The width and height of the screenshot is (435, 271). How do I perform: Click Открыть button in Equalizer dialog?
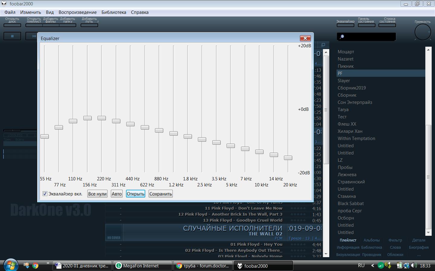pyautogui.click(x=136, y=194)
